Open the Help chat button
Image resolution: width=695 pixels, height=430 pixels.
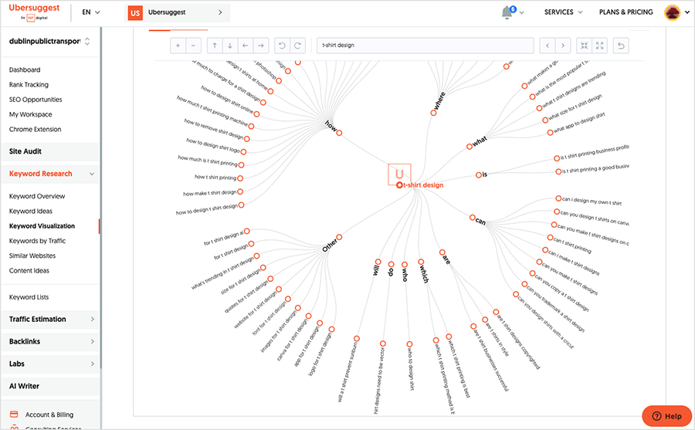click(666, 416)
